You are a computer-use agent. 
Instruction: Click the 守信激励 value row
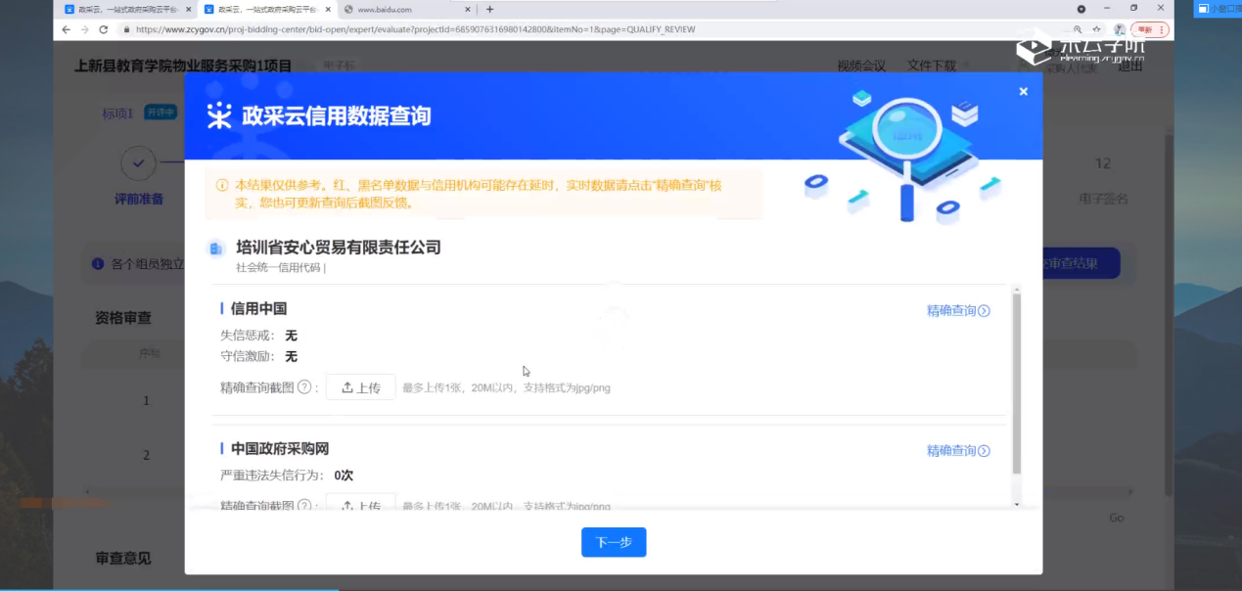pos(258,356)
